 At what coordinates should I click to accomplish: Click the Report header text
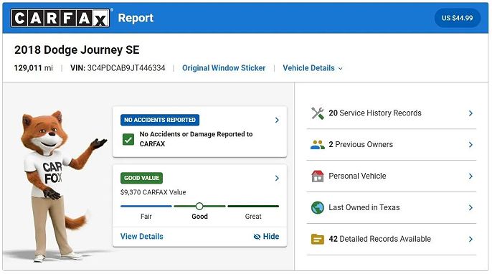pyautogui.click(x=136, y=18)
